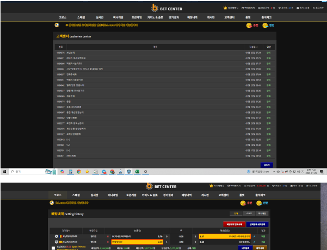Click soccer ball icon in first bet row
Screen dimensions: 327x250
(x=56, y=236)
